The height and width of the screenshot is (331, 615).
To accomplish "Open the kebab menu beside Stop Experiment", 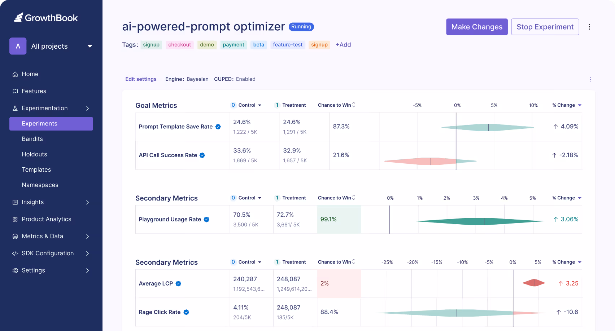I will tap(590, 27).
